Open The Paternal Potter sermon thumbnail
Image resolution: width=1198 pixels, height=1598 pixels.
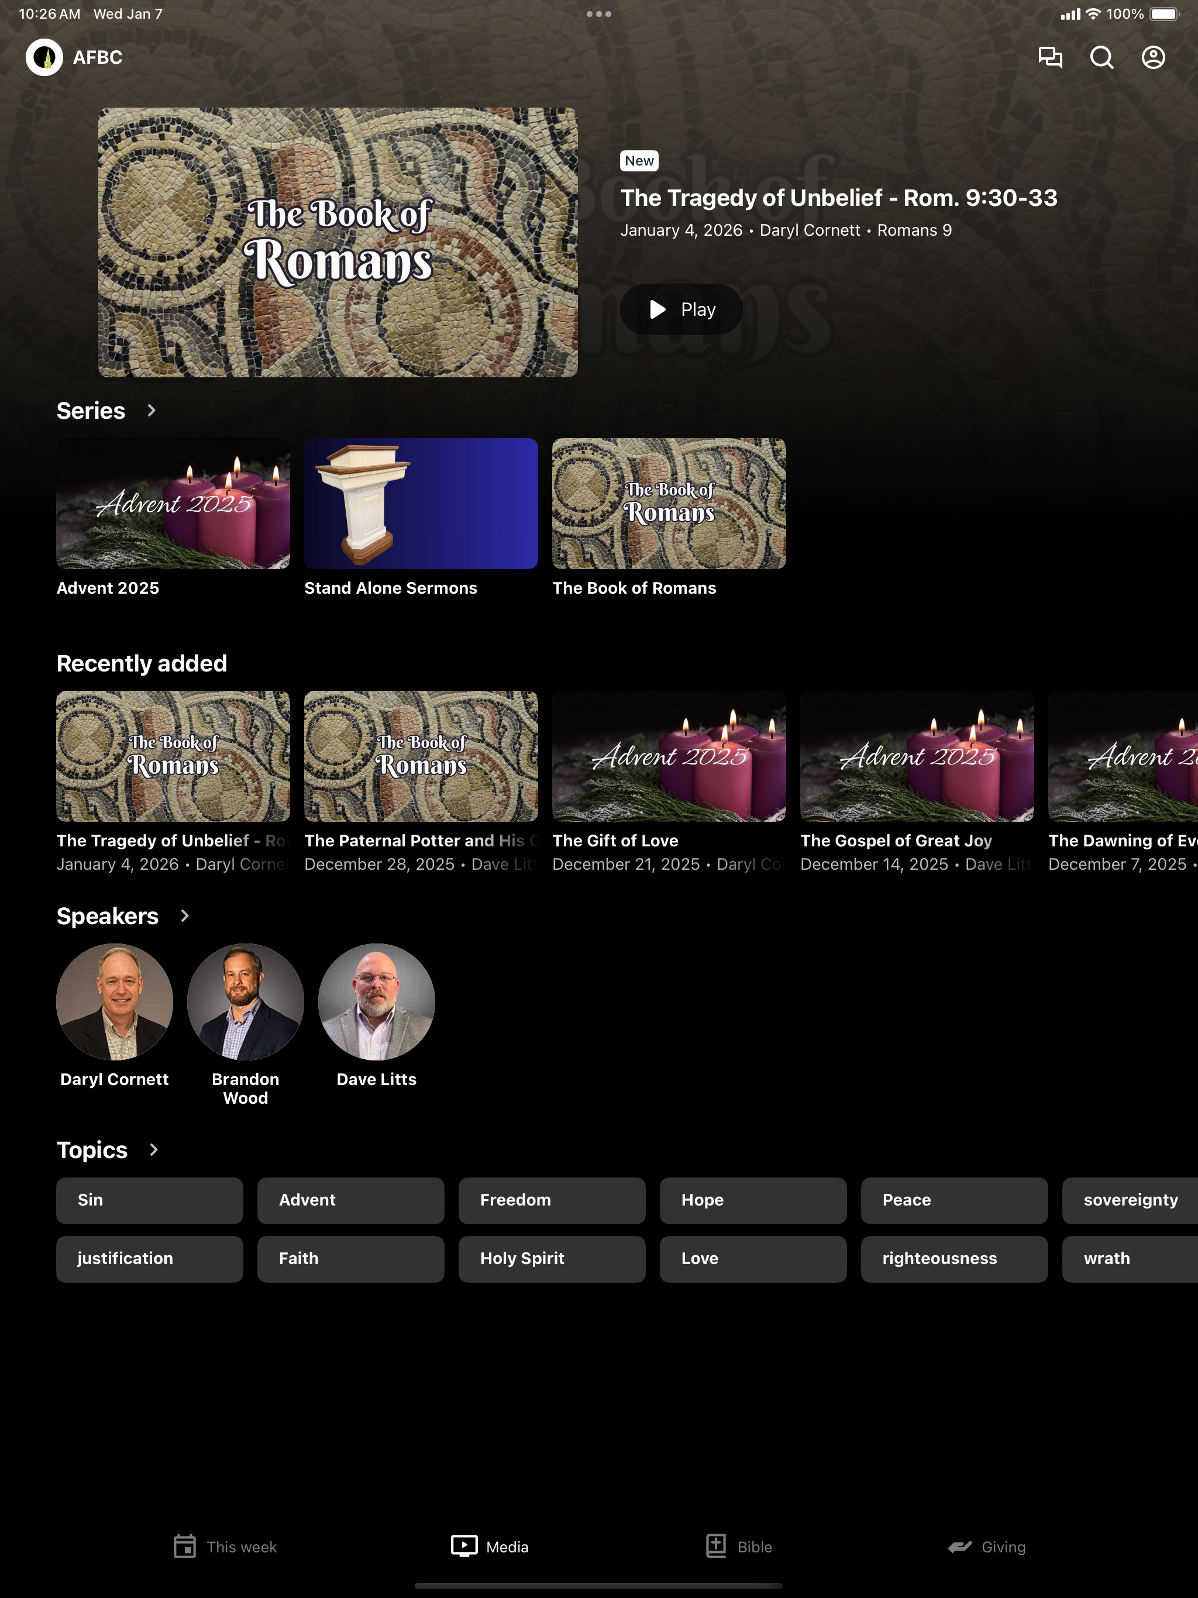[421, 756]
